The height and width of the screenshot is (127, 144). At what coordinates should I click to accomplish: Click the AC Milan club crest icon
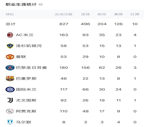tap(10, 35)
